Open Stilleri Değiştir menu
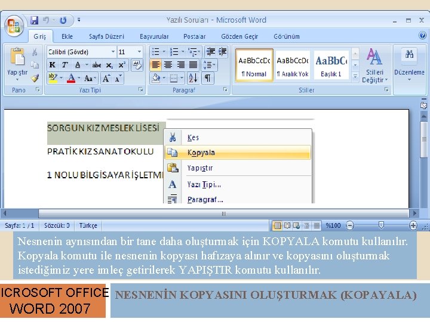430x322 pixels. coord(374,66)
